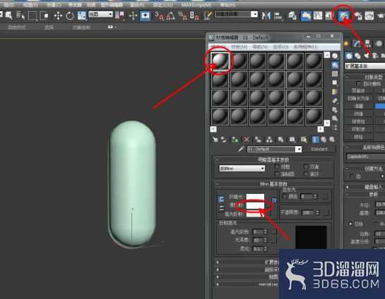Image resolution: width=385 pixels, height=299 pixels.
Task: Click the Standard material type button
Action: click(x=319, y=149)
